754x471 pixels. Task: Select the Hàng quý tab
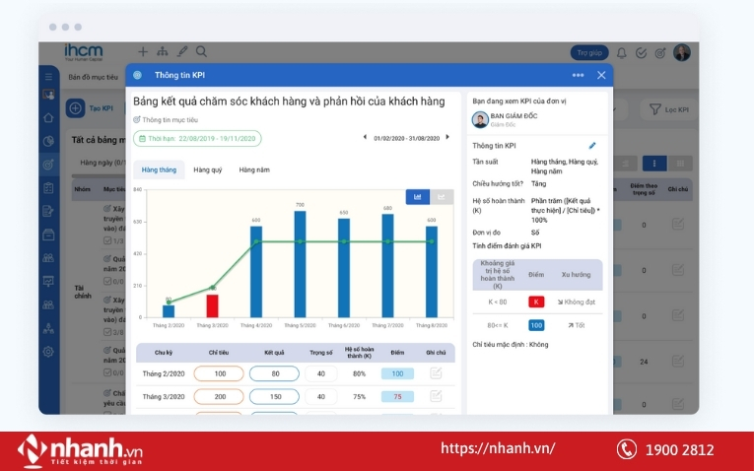click(207, 169)
